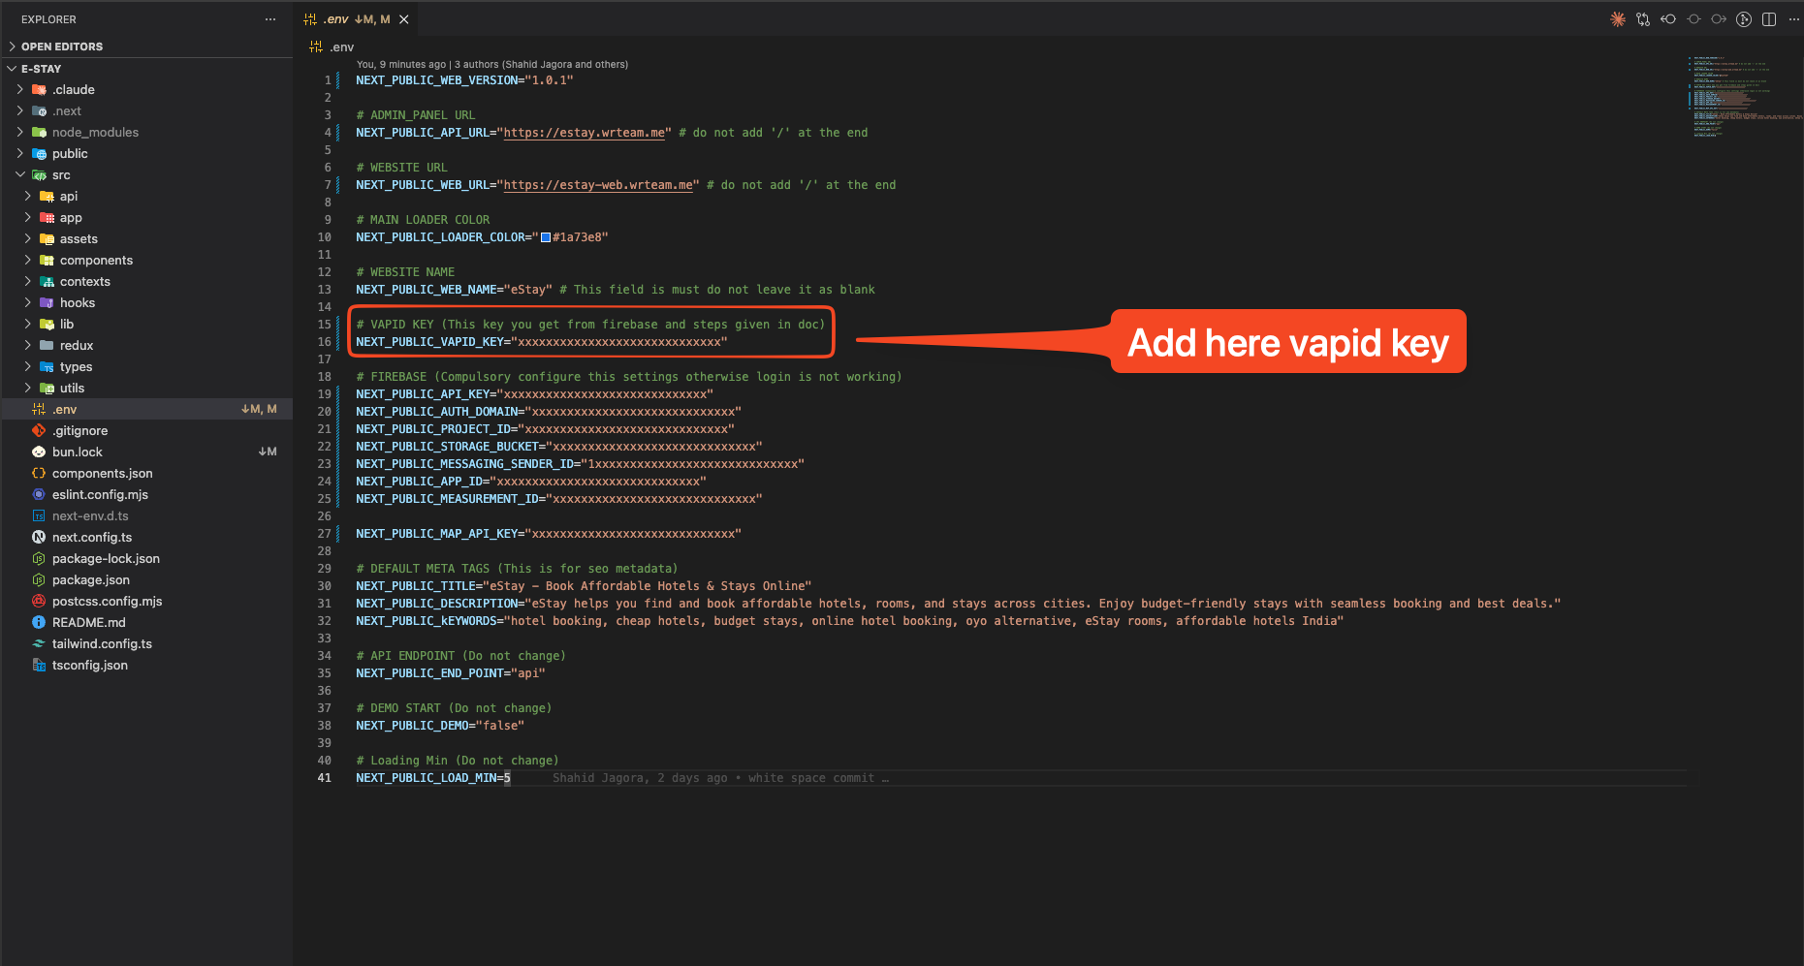The height and width of the screenshot is (966, 1804).
Task: Click the Open Changes compare icon
Action: pos(1643,19)
